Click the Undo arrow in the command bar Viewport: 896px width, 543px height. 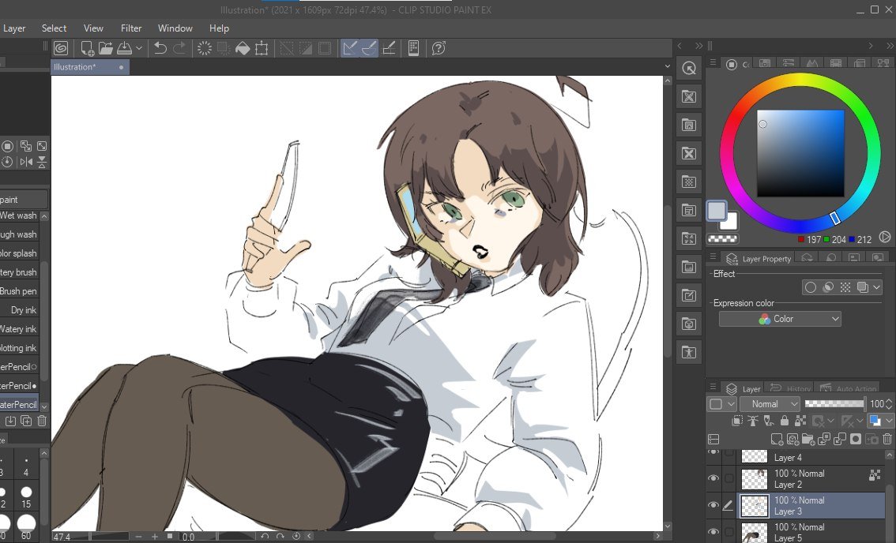(160, 48)
